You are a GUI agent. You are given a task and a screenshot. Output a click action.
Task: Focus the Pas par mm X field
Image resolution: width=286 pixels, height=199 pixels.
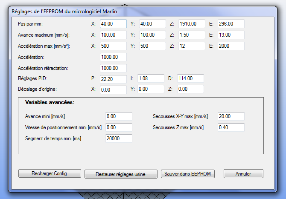pyautogui.click(x=113, y=24)
